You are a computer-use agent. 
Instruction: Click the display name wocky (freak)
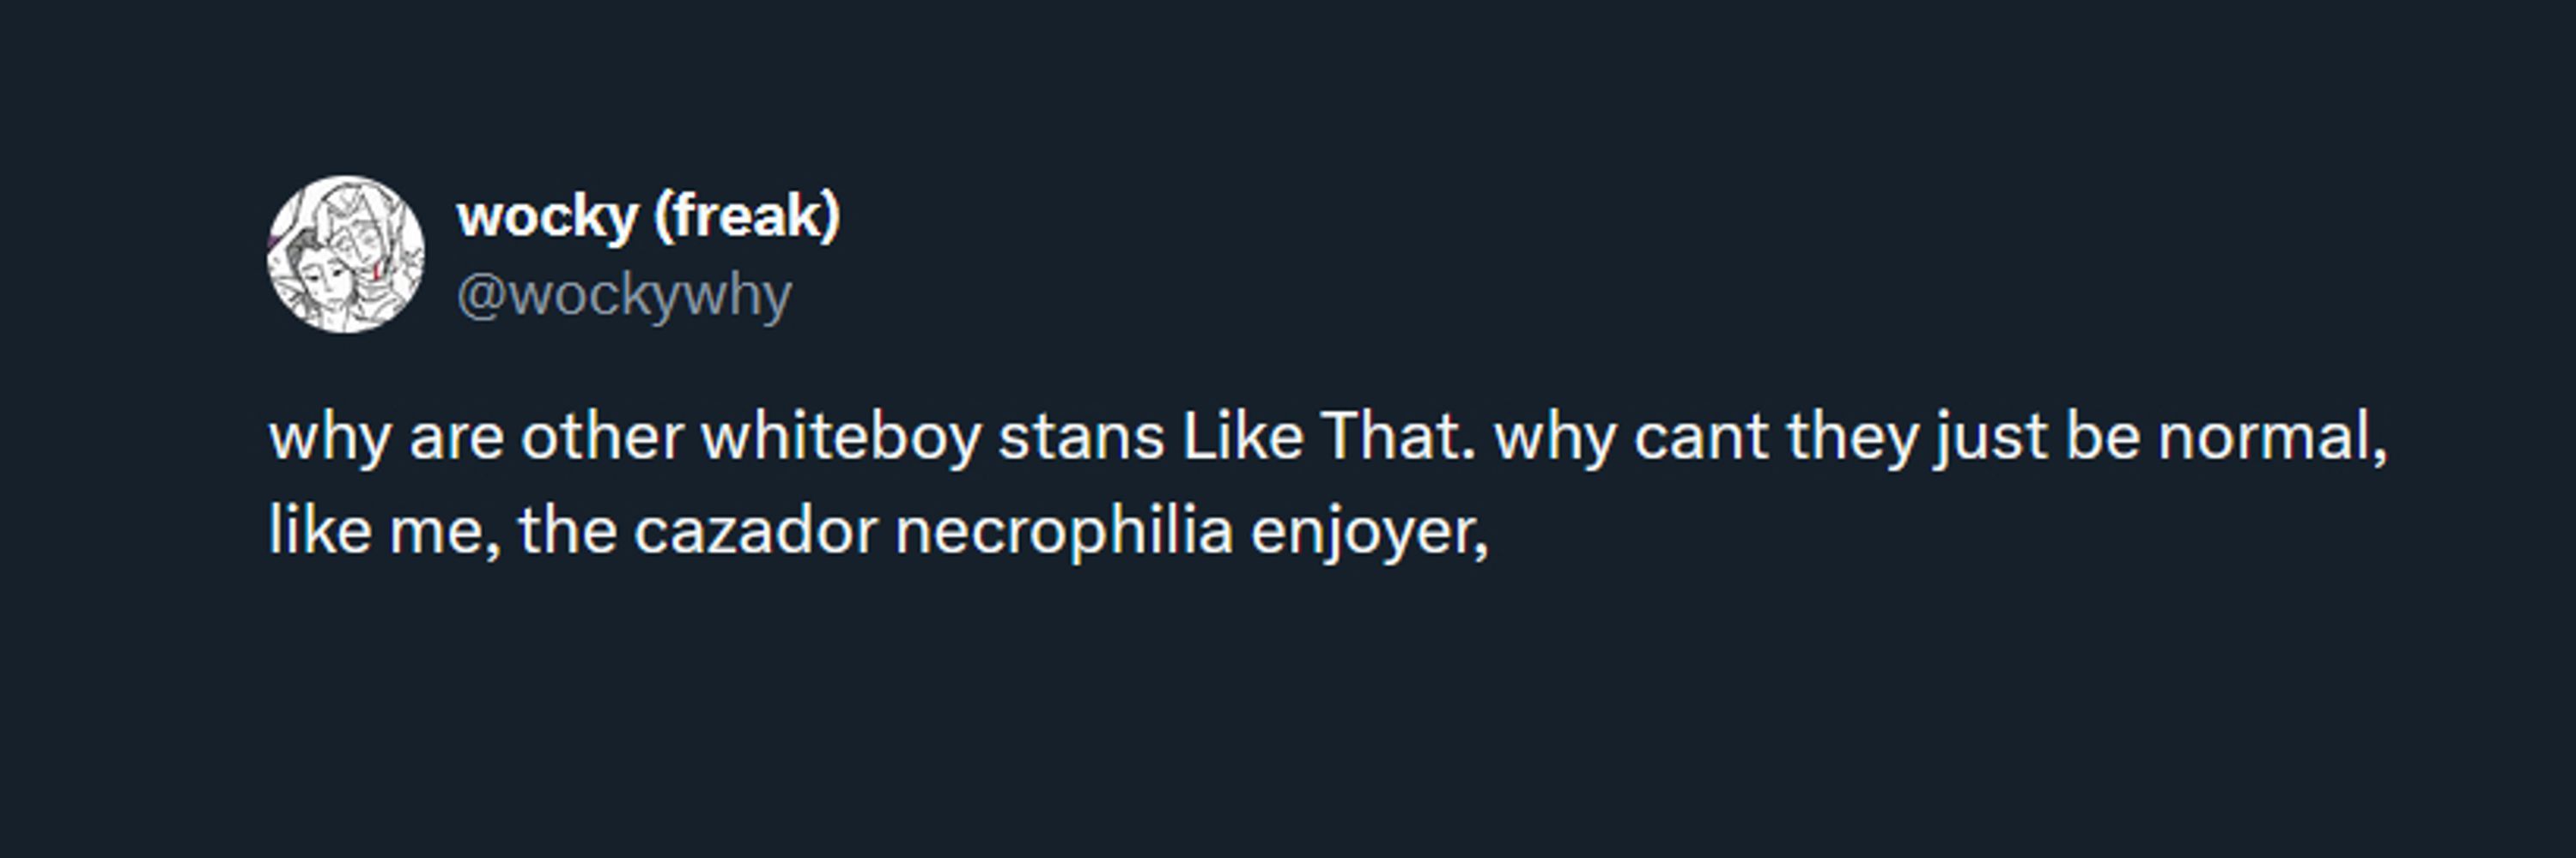[648, 217]
